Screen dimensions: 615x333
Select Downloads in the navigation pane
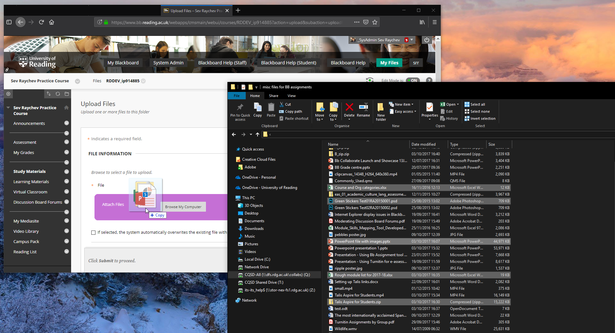(x=254, y=229)
